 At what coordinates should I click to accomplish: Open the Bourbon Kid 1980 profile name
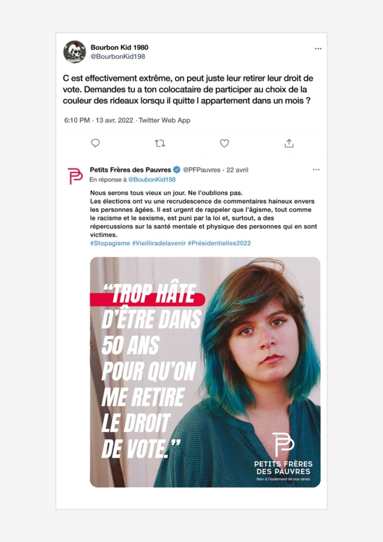tap(119, 47)
